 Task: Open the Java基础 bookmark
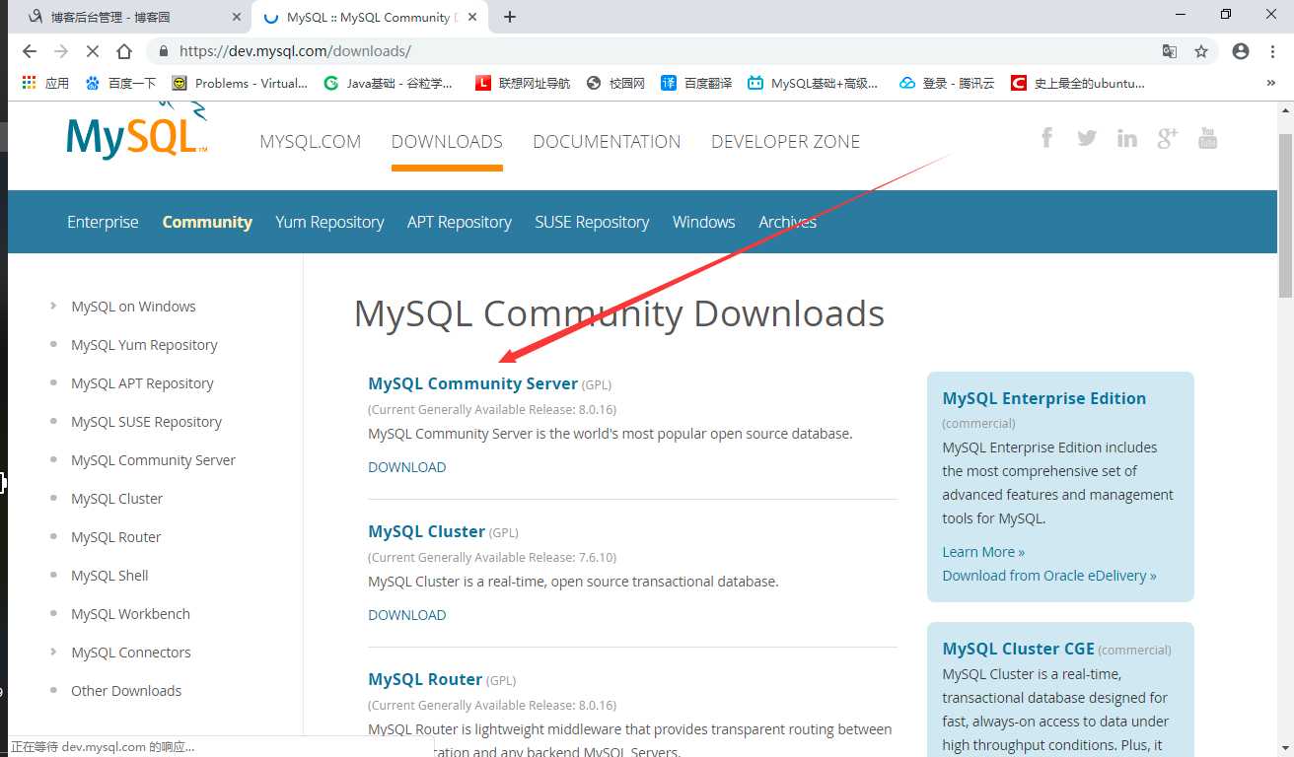tap(389, 83)
